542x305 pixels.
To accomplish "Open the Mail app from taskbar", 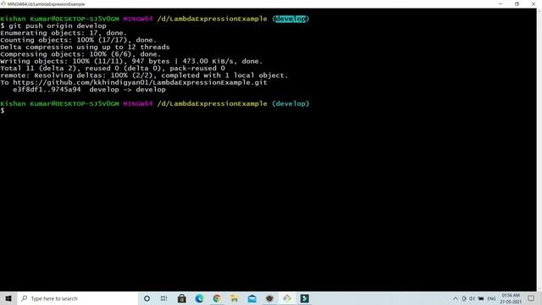I will (252, 298).
